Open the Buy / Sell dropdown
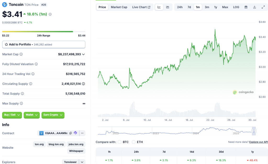Image resolution: width=268 pixels, height=164 pixels. pos(12,115)
